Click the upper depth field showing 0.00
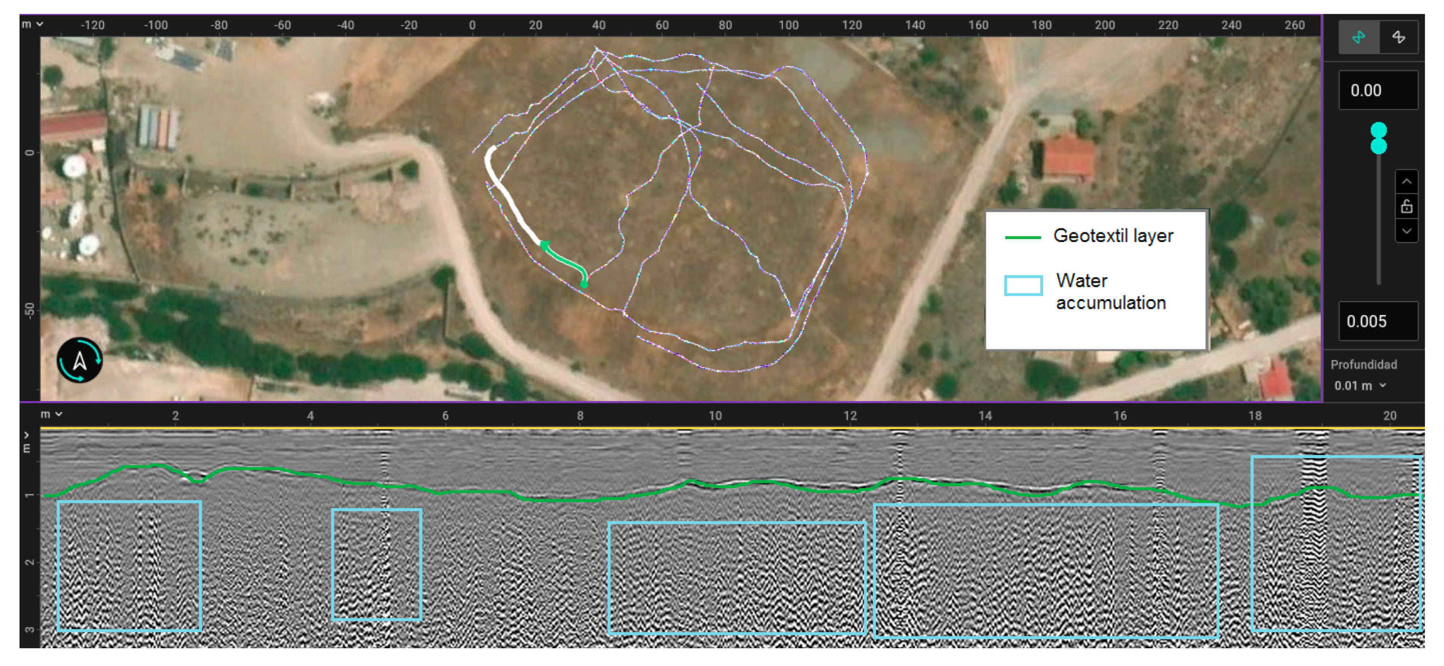1444x666 pixels. tap(1378, 90)
